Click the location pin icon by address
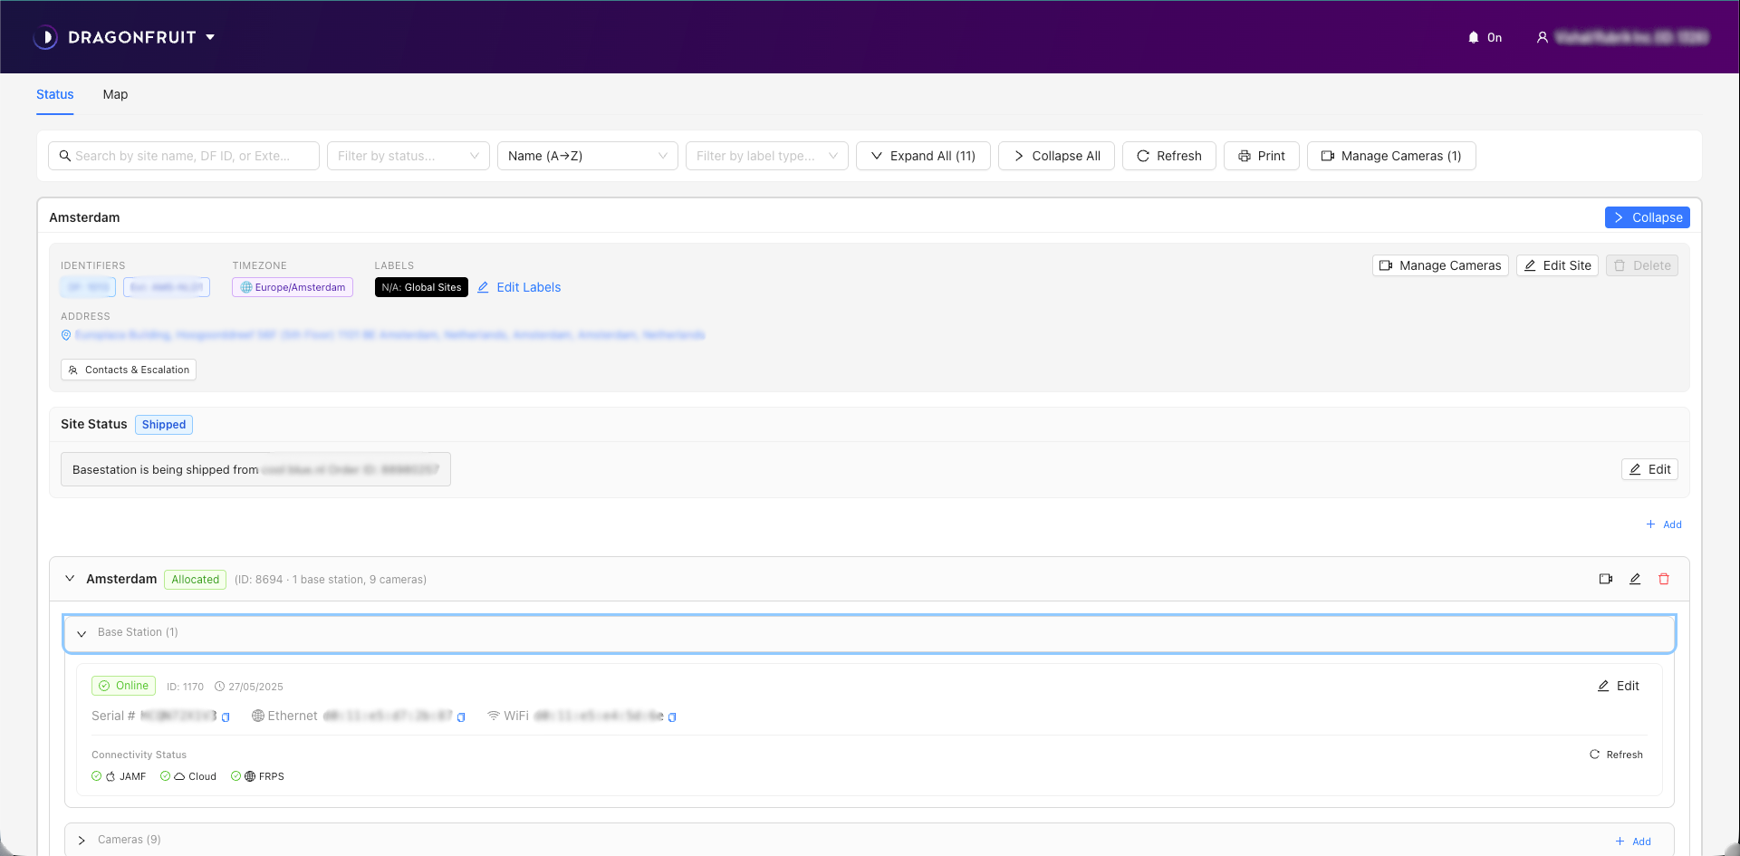The width and height of the screenshot is (1740, 856). tap(66, 335)
